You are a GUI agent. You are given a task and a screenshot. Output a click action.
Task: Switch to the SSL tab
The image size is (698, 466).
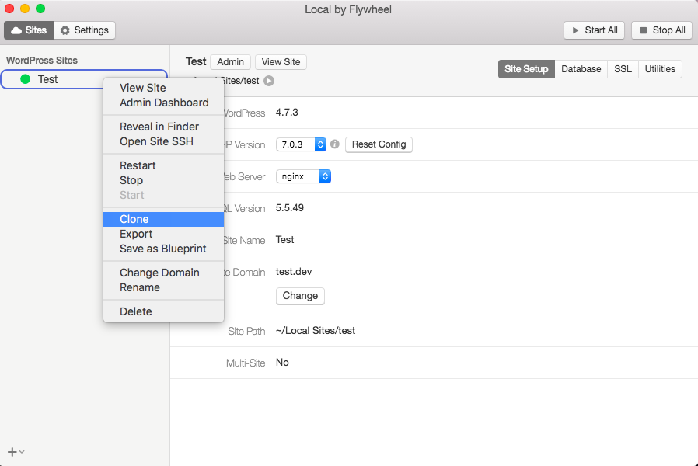(x=623, y=69)
